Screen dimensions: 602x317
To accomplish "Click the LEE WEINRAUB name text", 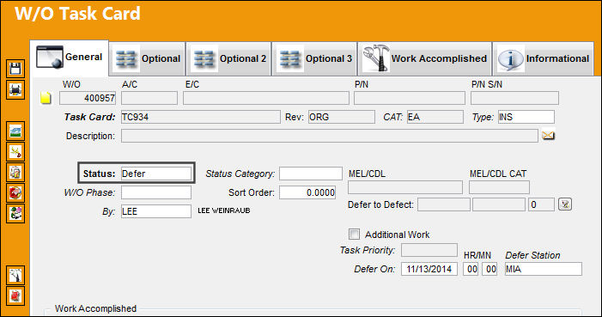I will 224,210.
